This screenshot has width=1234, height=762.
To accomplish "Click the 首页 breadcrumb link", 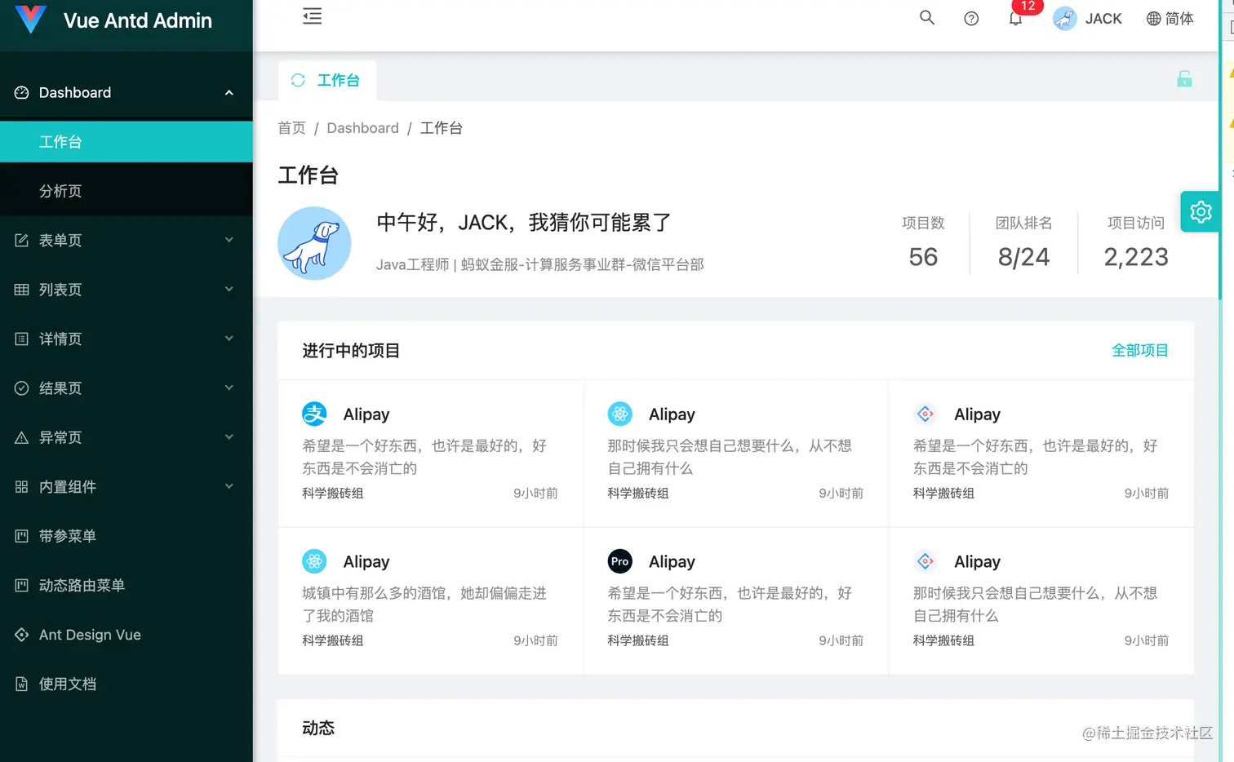I will click(x=291, y=128).
